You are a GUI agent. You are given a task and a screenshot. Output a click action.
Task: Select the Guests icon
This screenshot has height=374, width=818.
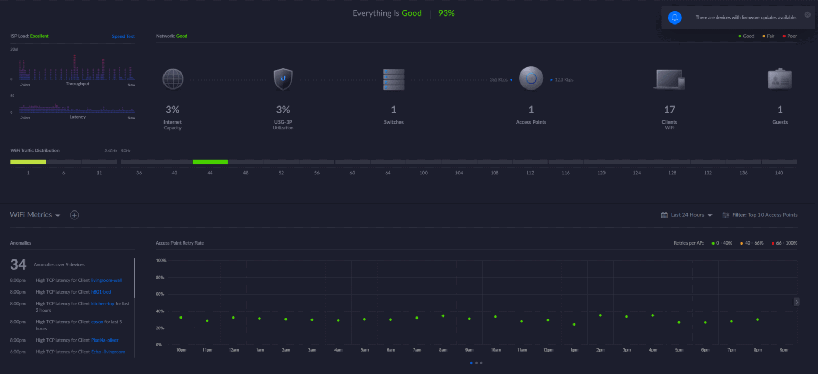779,78
